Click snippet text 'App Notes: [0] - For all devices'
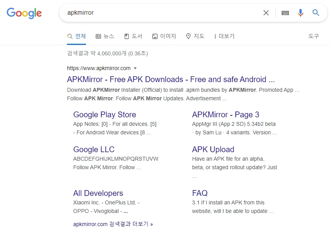This screenshot has width=330, height=235. point(115,128)
